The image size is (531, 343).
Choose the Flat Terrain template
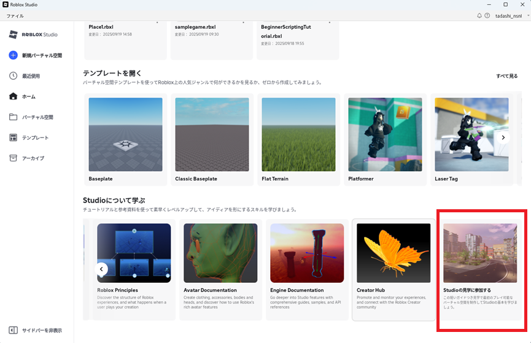click(x=298, y=134)
